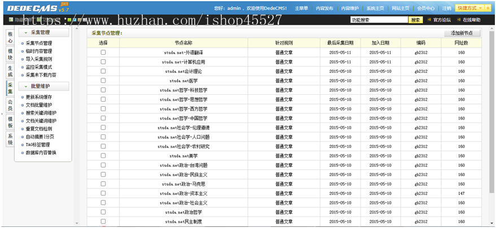Select checkbox for studa.net政治-台湾问题
The image size is (496, 228).
[x=103, y=165]
